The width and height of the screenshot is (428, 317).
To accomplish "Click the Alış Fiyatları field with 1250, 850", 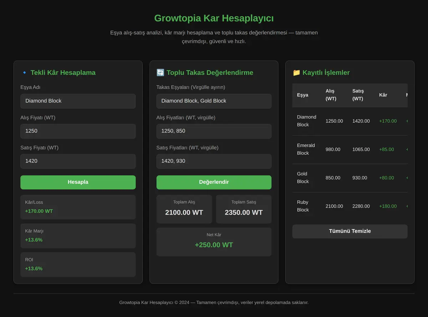I will click(x=214, y=131).
